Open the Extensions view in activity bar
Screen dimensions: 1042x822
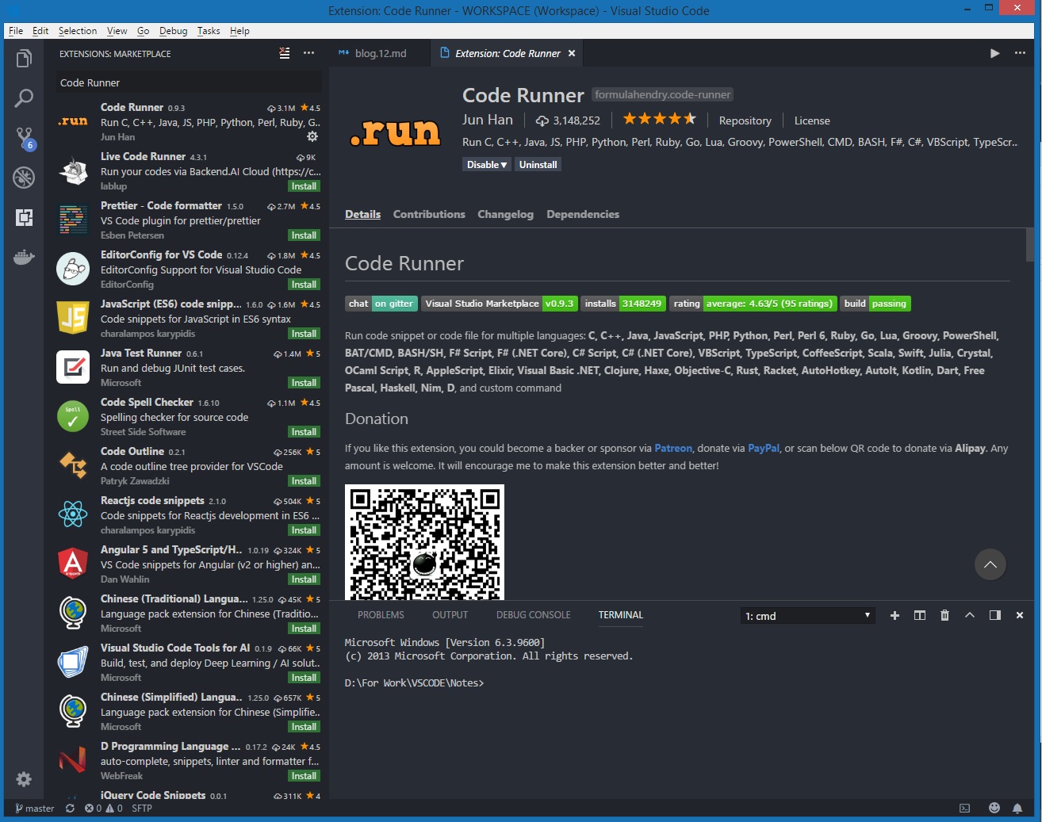click(24, 217)
